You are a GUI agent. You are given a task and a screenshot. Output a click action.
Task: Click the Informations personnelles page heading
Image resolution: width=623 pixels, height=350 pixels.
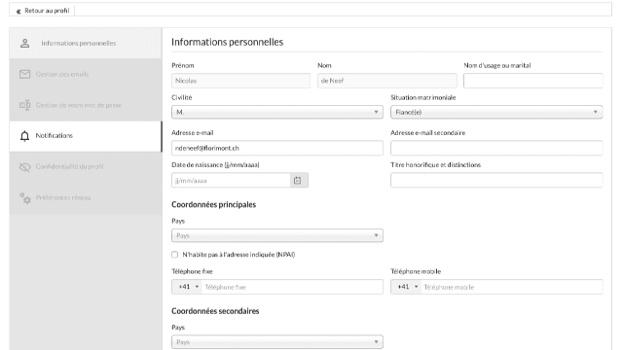pyautogui.click(x=227, y=42)
